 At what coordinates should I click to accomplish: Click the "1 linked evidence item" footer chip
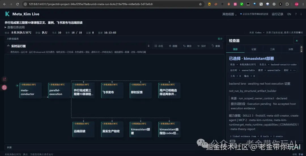tap(256, 136)
